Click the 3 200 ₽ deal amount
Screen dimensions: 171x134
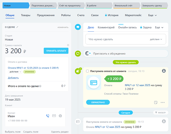pyautogui.click(x=15, y=51)
